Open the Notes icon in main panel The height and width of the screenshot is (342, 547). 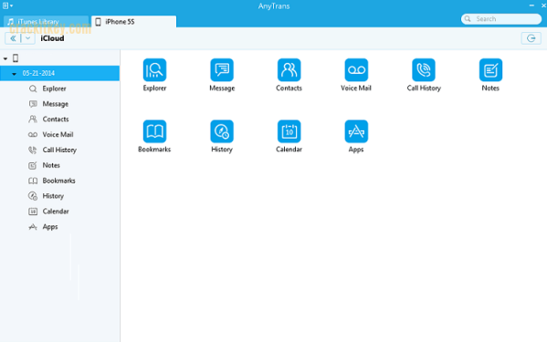coord(490,70)
